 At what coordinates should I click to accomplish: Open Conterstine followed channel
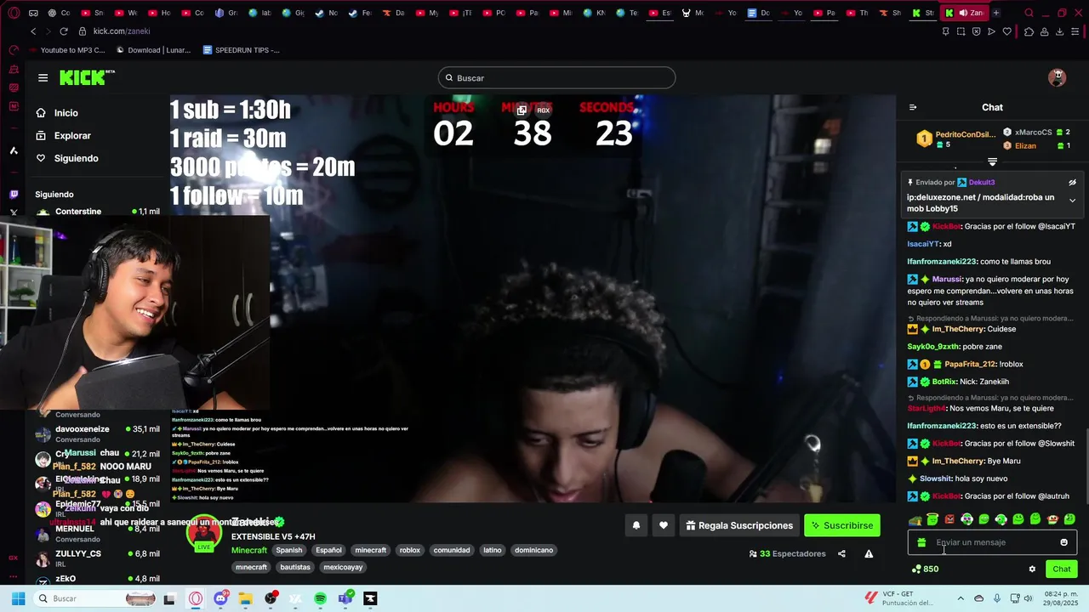(x=97, y=212)
